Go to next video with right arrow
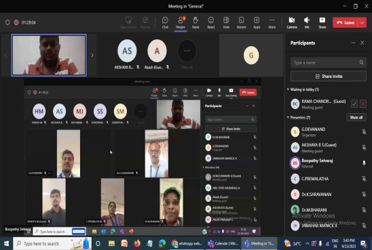The image size is (372, 250). pos(92,56)
